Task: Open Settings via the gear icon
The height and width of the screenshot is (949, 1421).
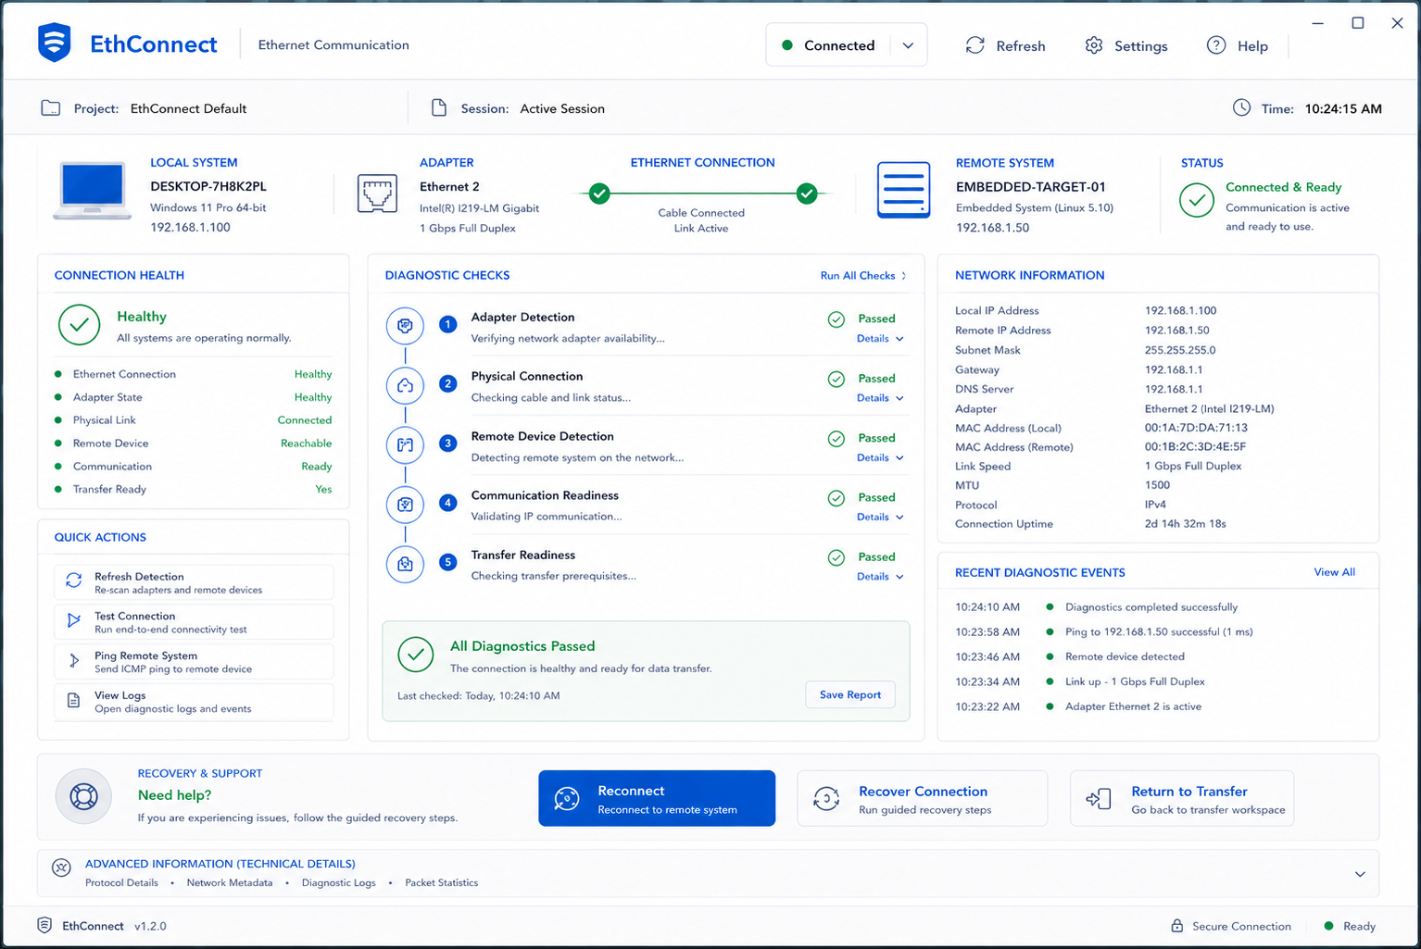Action: [x=1094, y=45]
